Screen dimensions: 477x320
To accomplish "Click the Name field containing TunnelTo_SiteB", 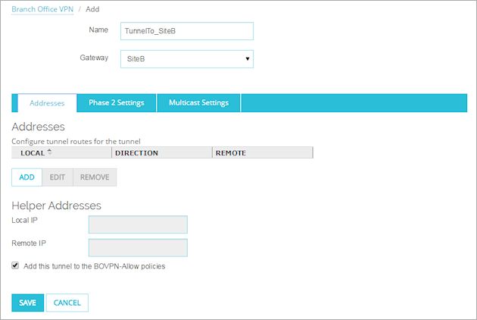I will [x=186, y=30].
